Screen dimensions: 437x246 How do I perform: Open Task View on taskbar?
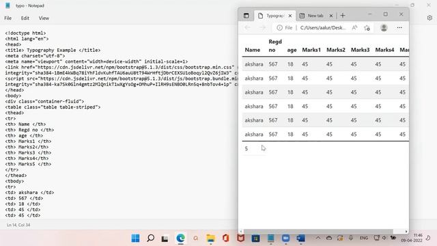click(x=165, y=238)
